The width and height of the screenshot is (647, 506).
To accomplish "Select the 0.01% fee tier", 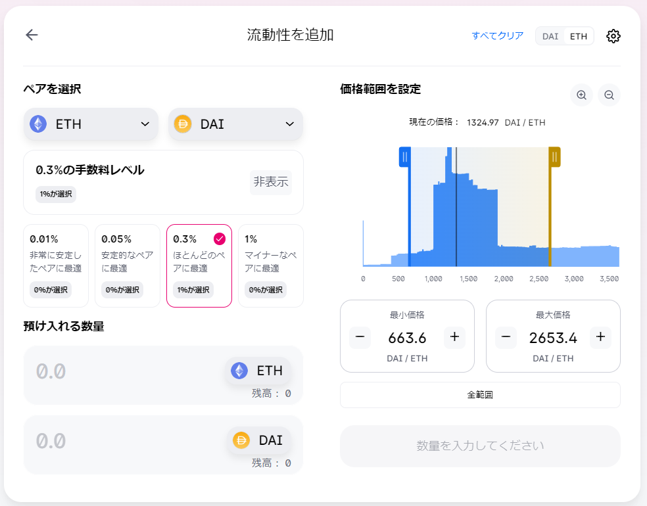I will [56, 265].
